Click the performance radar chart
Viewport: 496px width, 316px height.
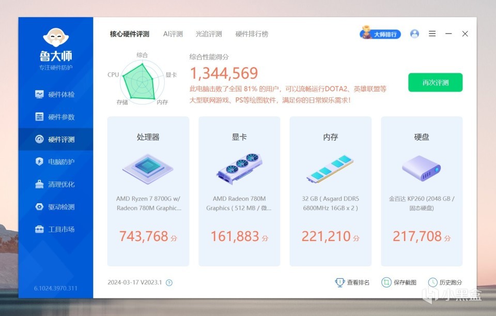(142, 82)
